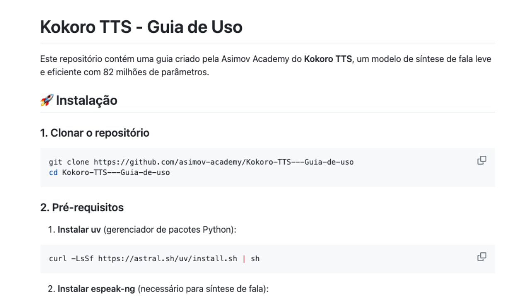
Task: Click the necessário para síntese de fala note
Action: click(x=202, y=289)
